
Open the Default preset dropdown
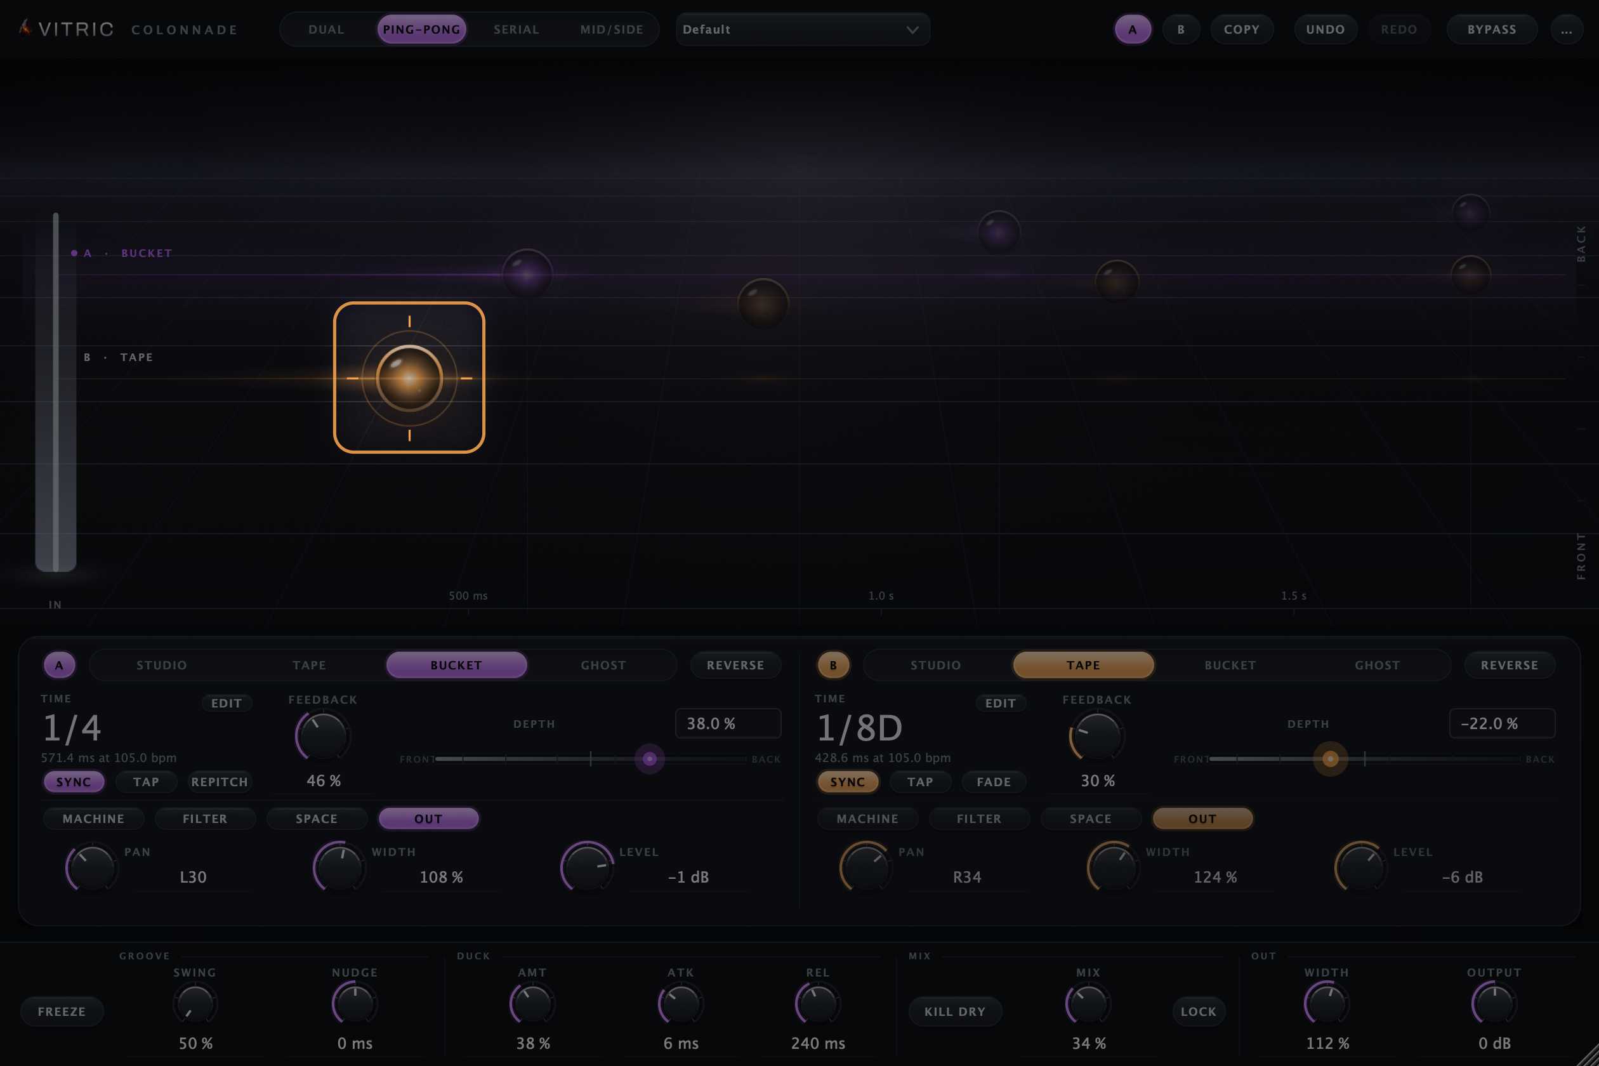pos(802,30)
